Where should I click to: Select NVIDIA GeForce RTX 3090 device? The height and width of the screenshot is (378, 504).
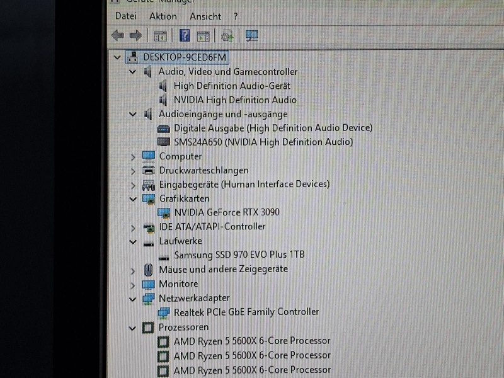(x=226, y=212)
